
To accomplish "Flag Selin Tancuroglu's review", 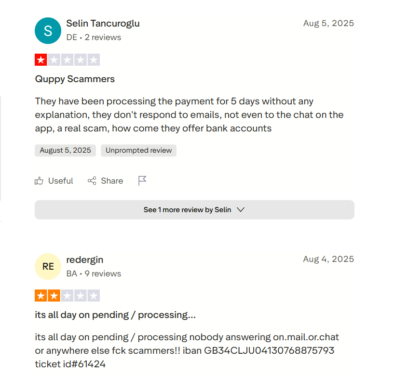I will (x=142, y=181).
